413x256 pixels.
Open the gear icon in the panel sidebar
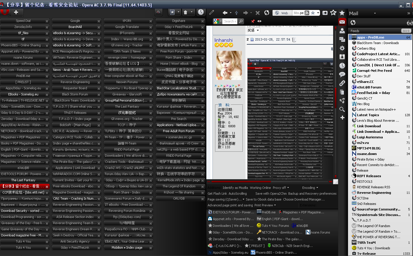pos(342,48)
